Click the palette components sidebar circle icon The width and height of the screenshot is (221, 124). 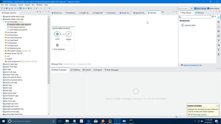[219, 31]
